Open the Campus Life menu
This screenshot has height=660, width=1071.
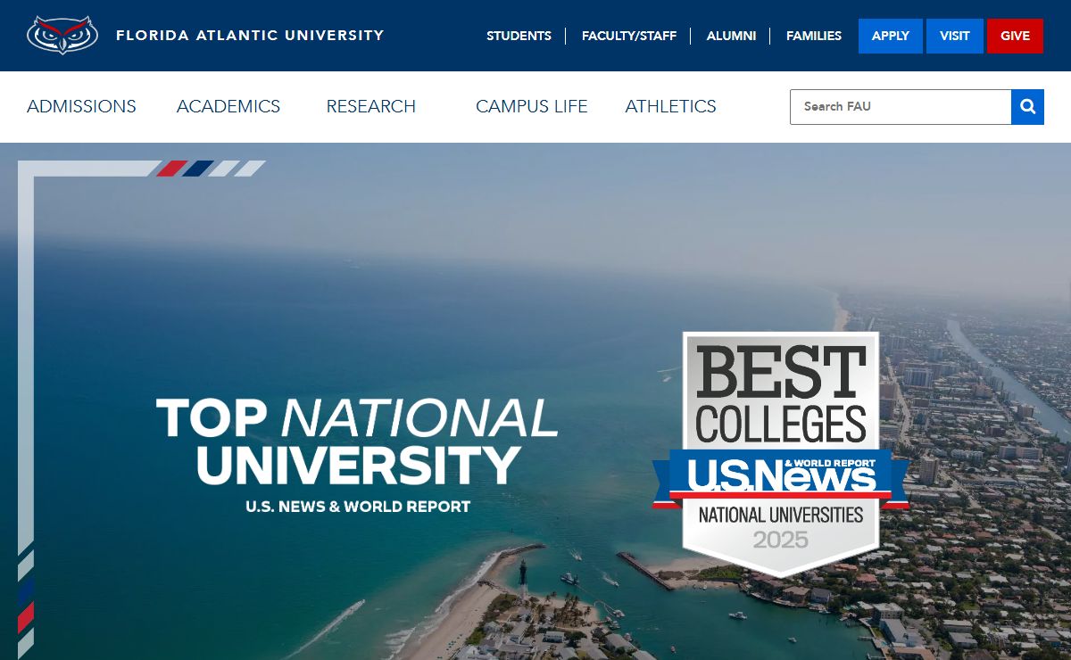[532, 106]
